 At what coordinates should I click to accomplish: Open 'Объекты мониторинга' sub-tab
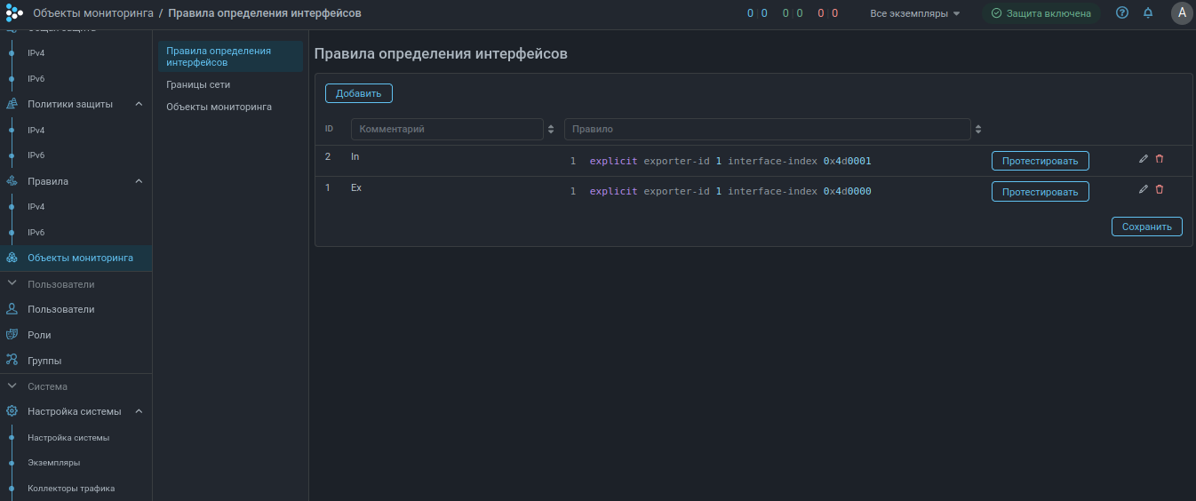tap(219, 107)
